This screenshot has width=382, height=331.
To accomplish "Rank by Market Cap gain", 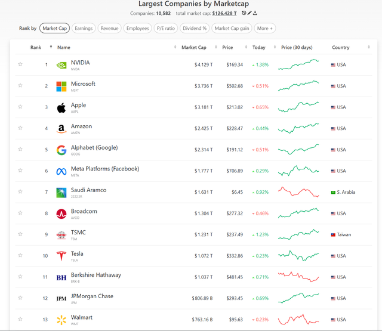I will [232, 28].
